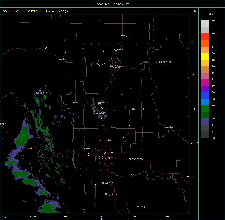Click the blue 36 dBZ color swatch
This screenshot has width=225, height=220.
tap(205, 95)
